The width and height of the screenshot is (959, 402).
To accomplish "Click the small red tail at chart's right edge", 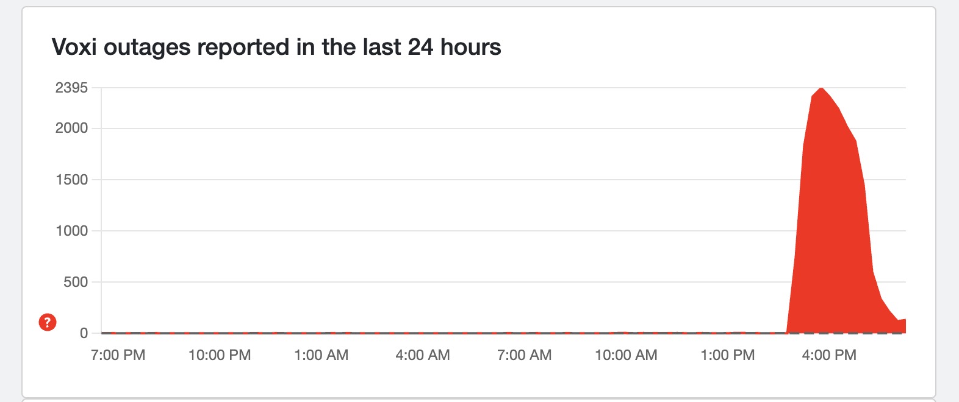I will point(901,326).
